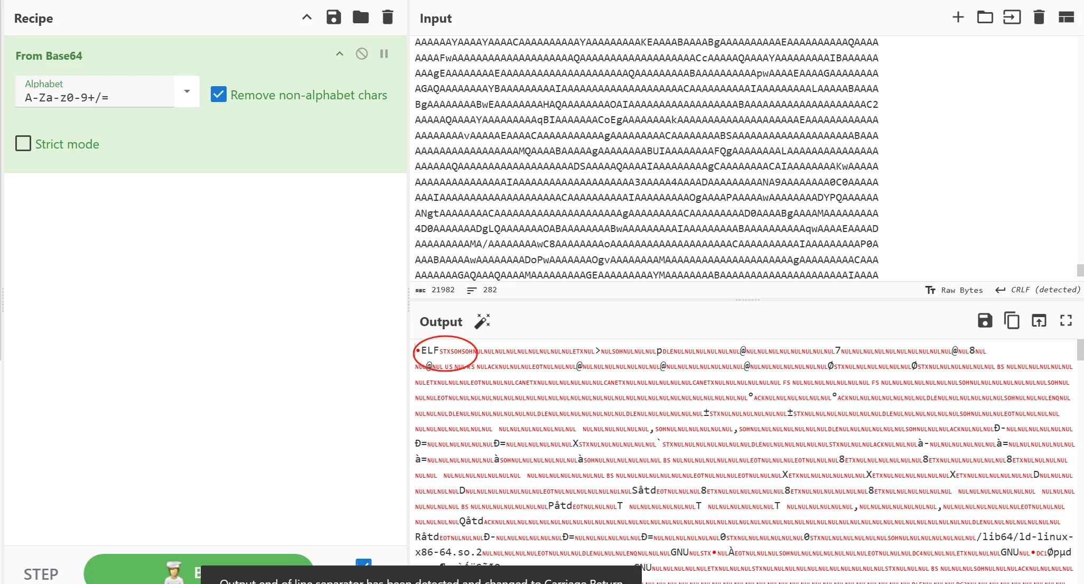This screenshot has width=1084, height=584.
Task: Clear the recipe with the trash icon
Action: [388, 17]
